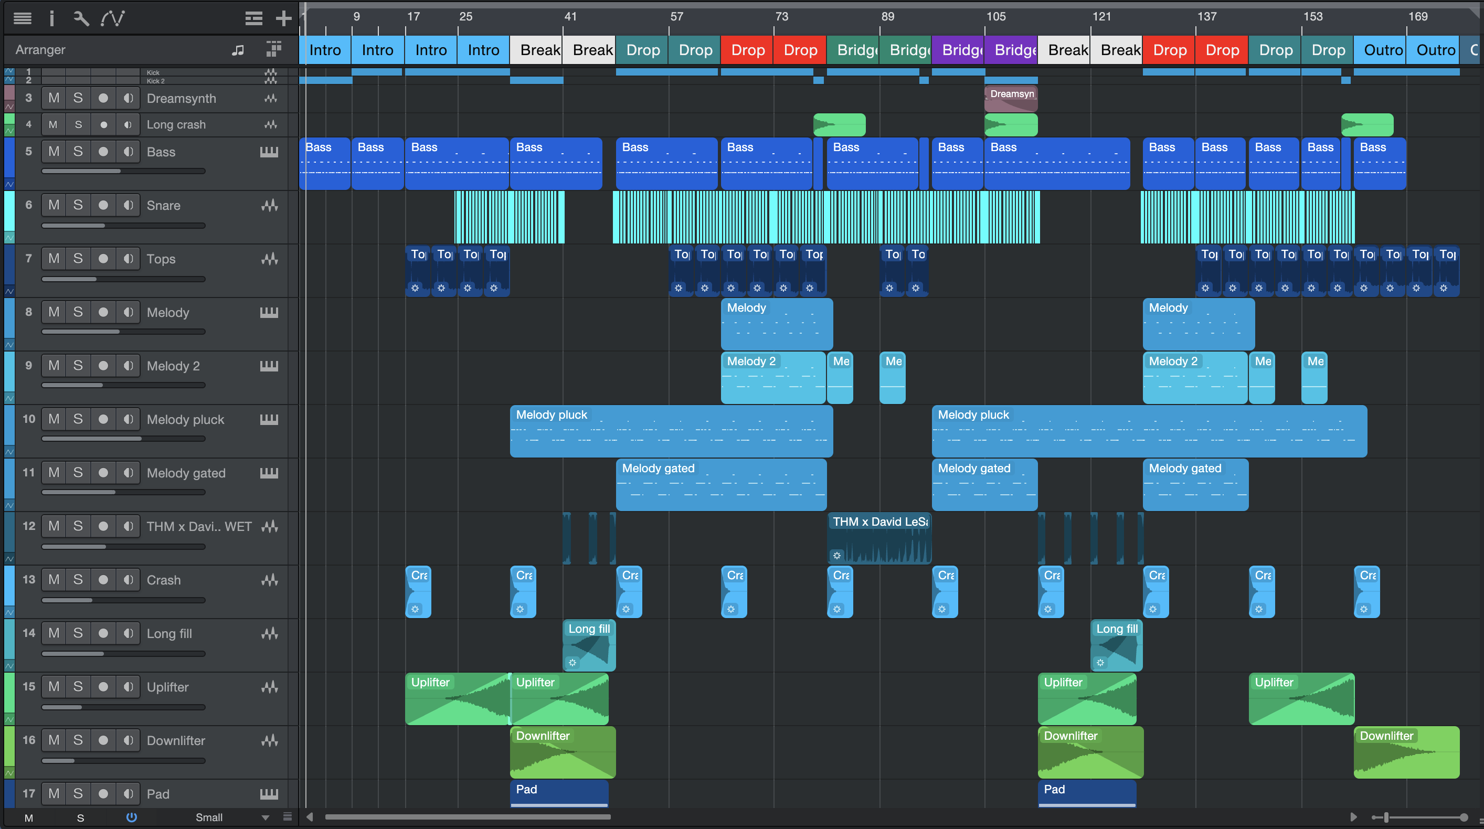Image resolution: width=1484 pixels, height=829 pixels.
Task: Arm record on the Crash track
Action: tap(103, 580)
